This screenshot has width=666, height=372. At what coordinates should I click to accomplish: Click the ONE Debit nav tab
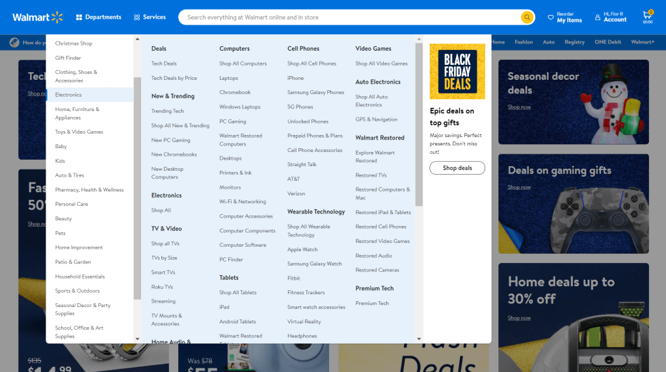(608, 42)
